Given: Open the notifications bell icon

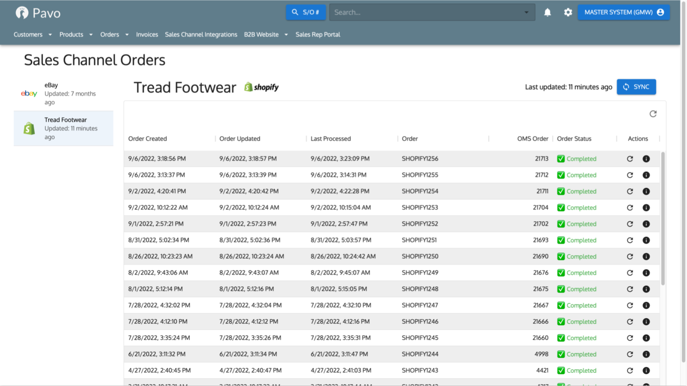Looking at the screenshot, I should click(x=547, y=12).
